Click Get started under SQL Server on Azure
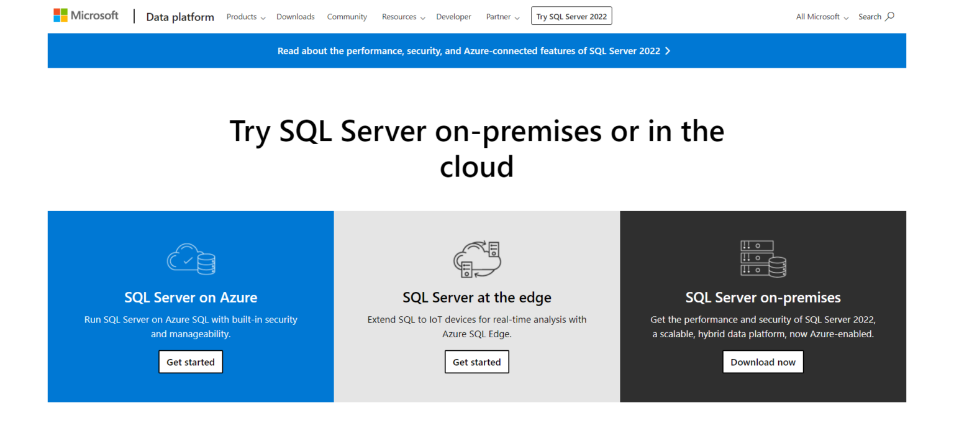The width and height of the screenshot is (954, 436). (x=191, y=361)
